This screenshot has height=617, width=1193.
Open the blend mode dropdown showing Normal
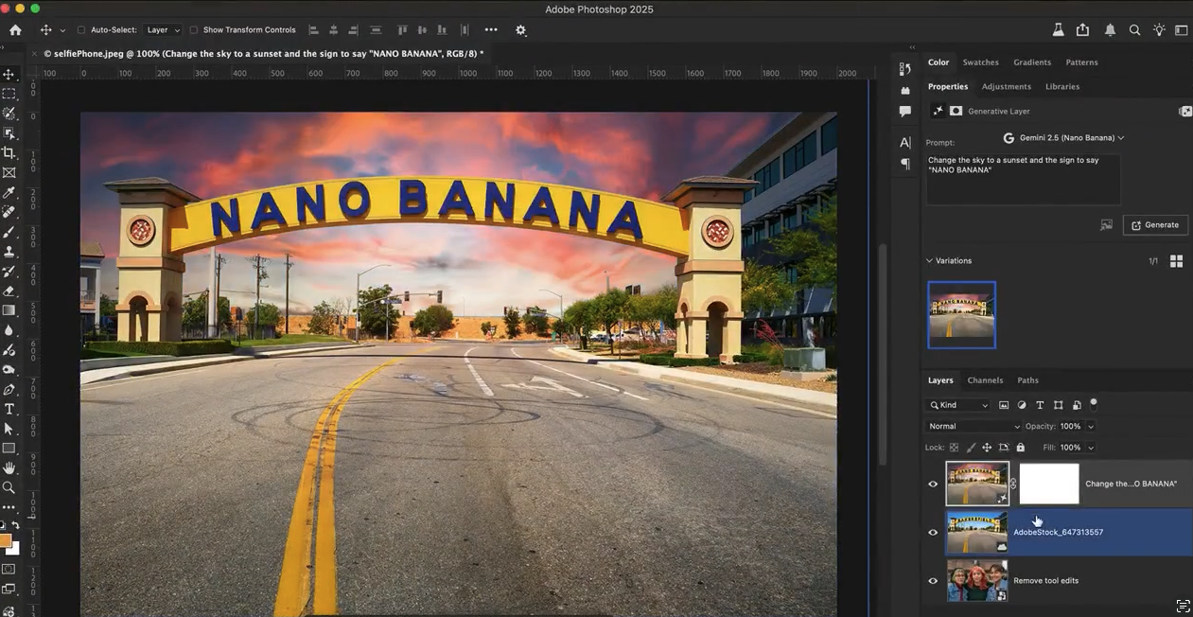pos(972,426)
